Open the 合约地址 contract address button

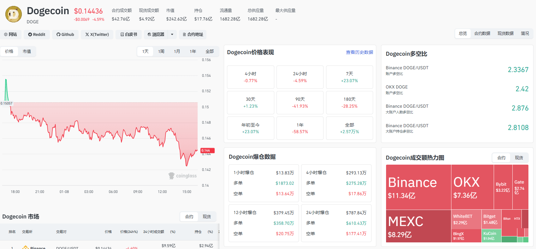coord(193,34)
